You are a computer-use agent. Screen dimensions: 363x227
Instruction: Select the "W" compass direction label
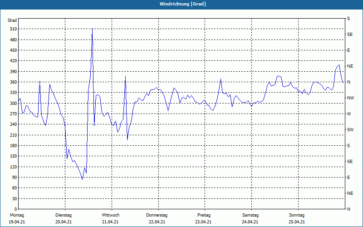[x=349, y=114]
